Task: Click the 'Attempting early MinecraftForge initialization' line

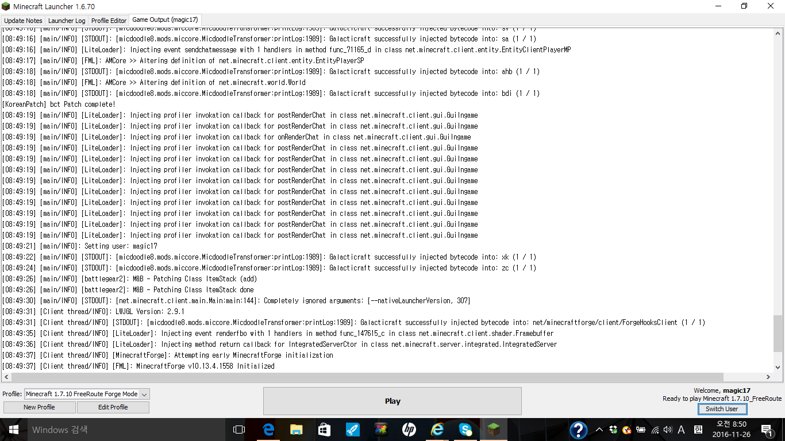Action: 167,355
